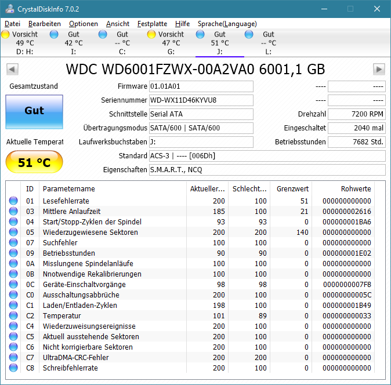Select the blue status orb for disk I:
The image size is (391, 385).
click(54, 34)
